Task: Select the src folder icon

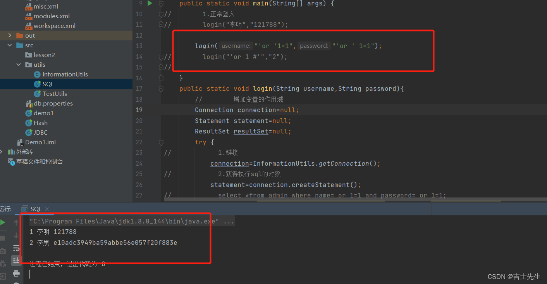Action: 20,45
